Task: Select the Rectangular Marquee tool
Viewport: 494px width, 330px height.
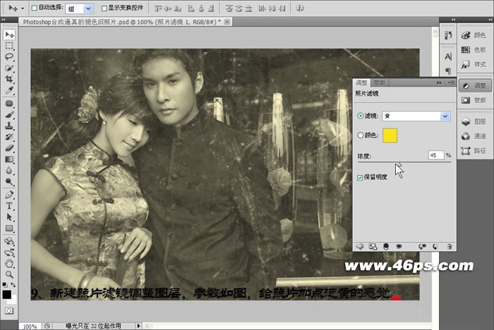Action: click(9, 46)
